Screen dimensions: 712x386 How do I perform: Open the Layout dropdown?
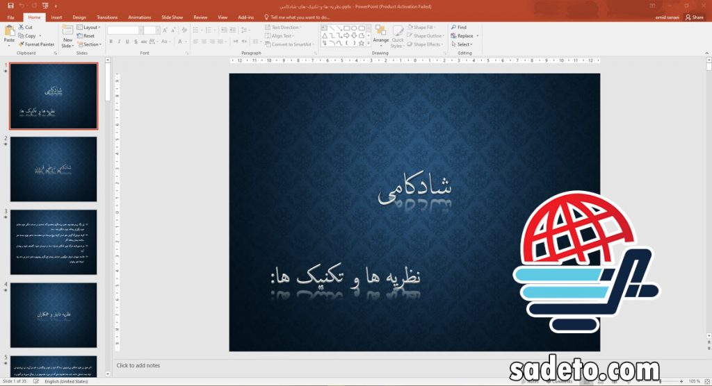point(88,27)
